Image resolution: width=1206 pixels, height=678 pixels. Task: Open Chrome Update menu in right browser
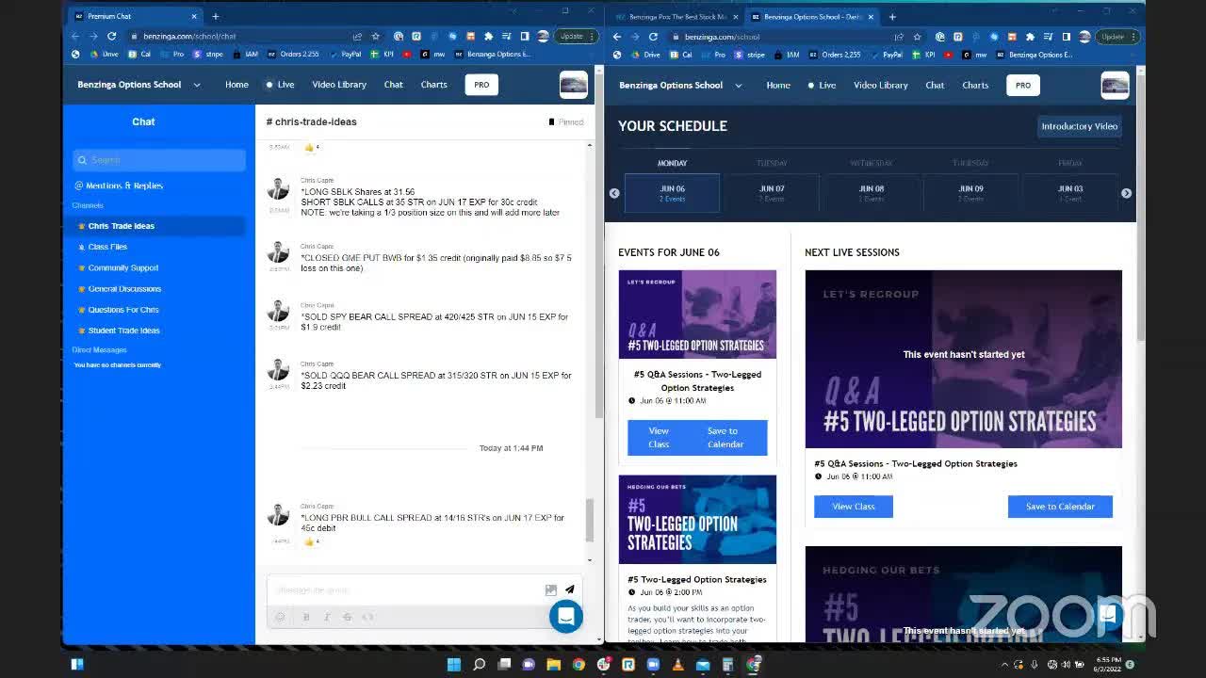coord(1117,37)
